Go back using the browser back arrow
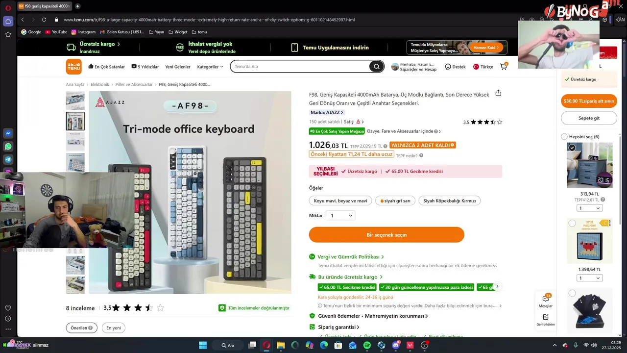This screenshot has height=353, width=627. pos(23,20)
